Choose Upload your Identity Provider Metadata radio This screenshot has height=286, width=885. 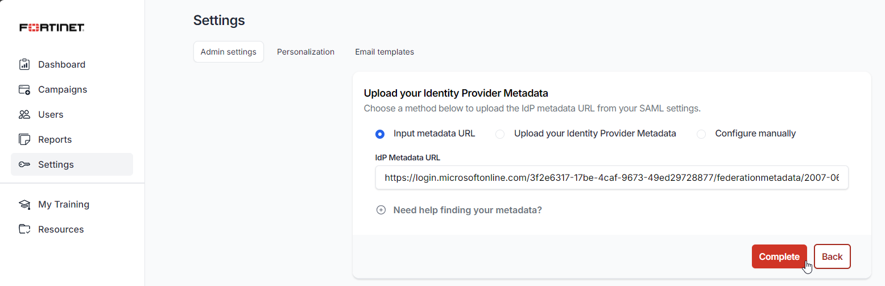tap(500, 134)
